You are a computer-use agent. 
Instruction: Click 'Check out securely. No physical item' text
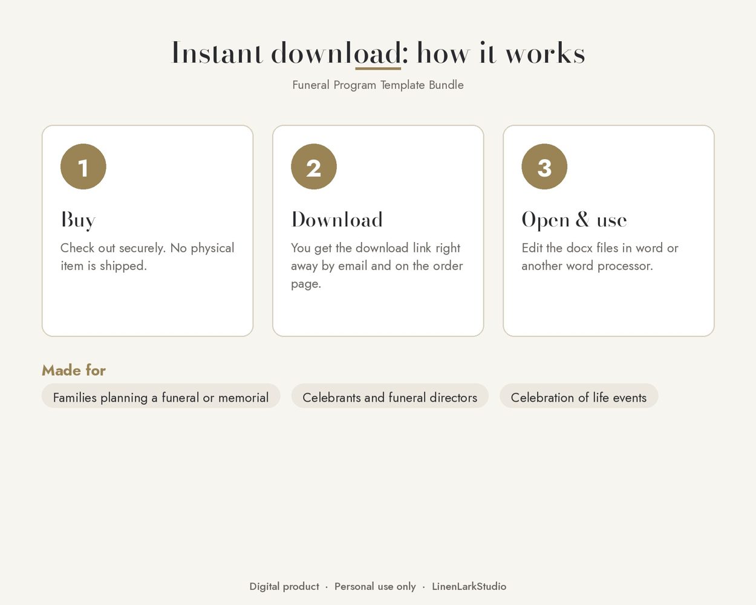[147, 257]
